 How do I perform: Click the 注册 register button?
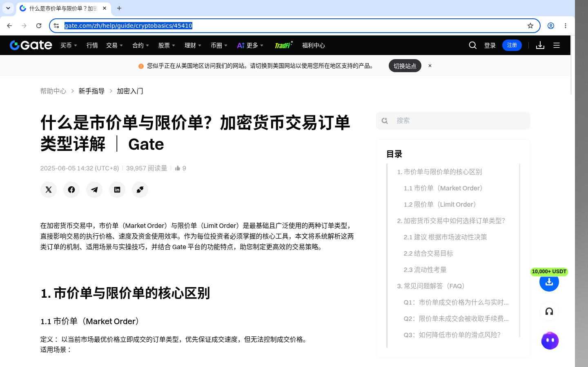512,45
